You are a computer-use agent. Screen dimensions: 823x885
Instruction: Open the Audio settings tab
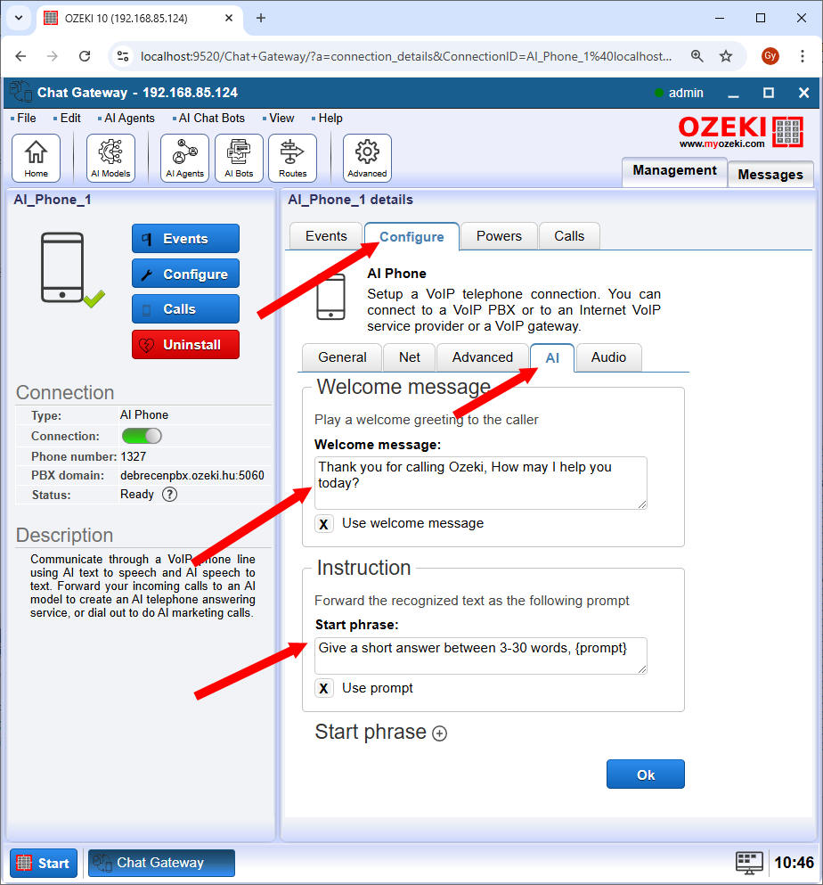pos(608,357)
